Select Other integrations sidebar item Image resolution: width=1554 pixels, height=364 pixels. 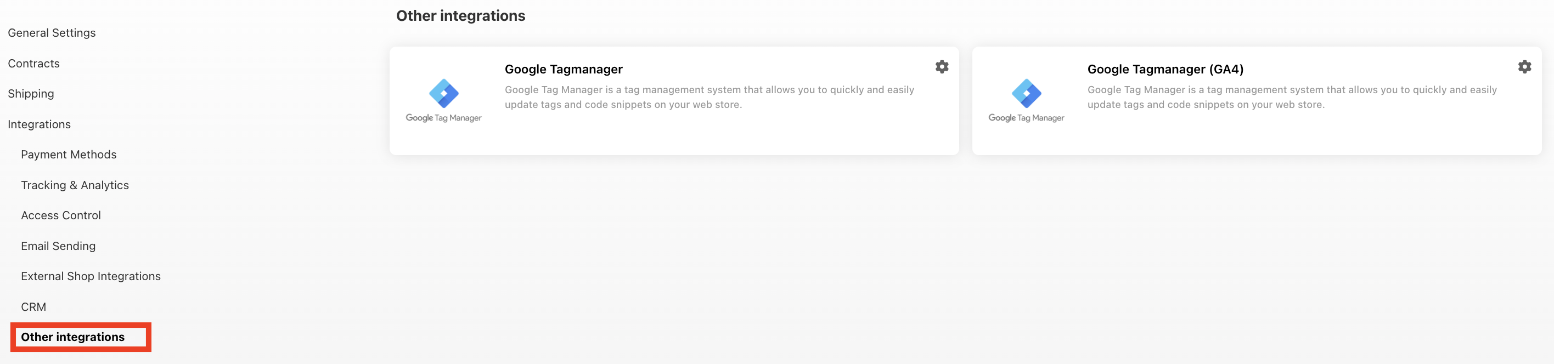click(x=73, y=337)
